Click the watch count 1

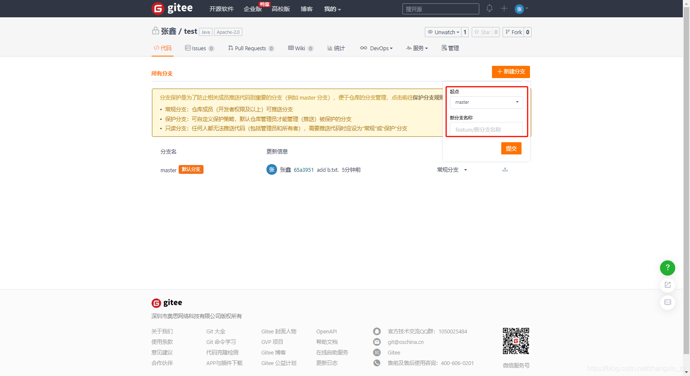[465, 32]
